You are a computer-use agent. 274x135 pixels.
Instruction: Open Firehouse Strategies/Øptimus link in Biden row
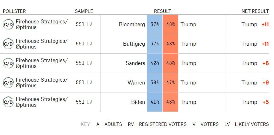(41, 102)
